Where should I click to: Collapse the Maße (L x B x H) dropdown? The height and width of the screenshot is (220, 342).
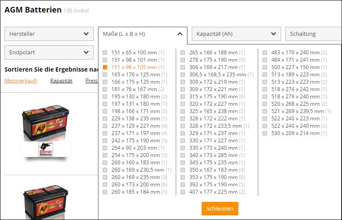pyautogui.click(x=142, y=34)
